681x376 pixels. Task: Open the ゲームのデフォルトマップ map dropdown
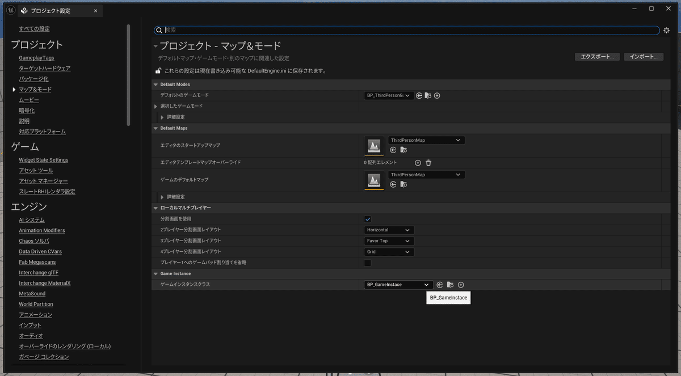click(426, 174)
